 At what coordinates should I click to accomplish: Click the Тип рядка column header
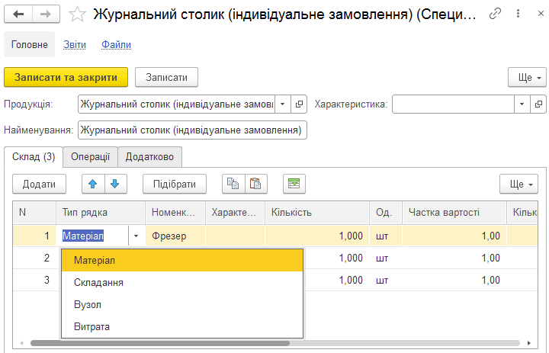pyautogui.click(x=101, y=212)
